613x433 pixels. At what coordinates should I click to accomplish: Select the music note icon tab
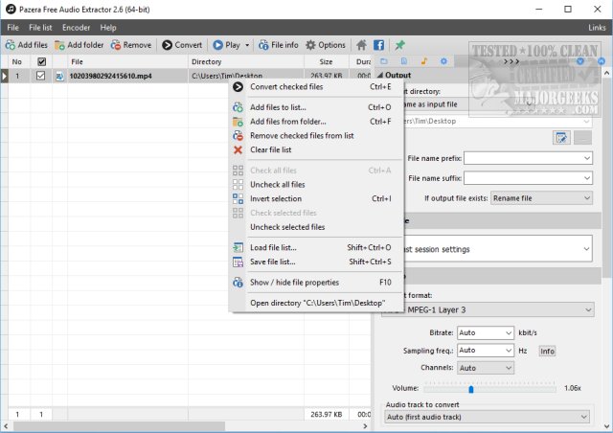click(424, 61)
